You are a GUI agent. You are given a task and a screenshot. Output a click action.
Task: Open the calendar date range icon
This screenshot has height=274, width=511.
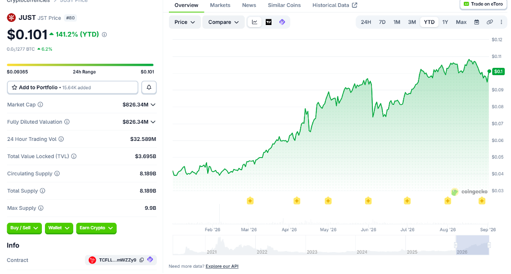(476, 22)
